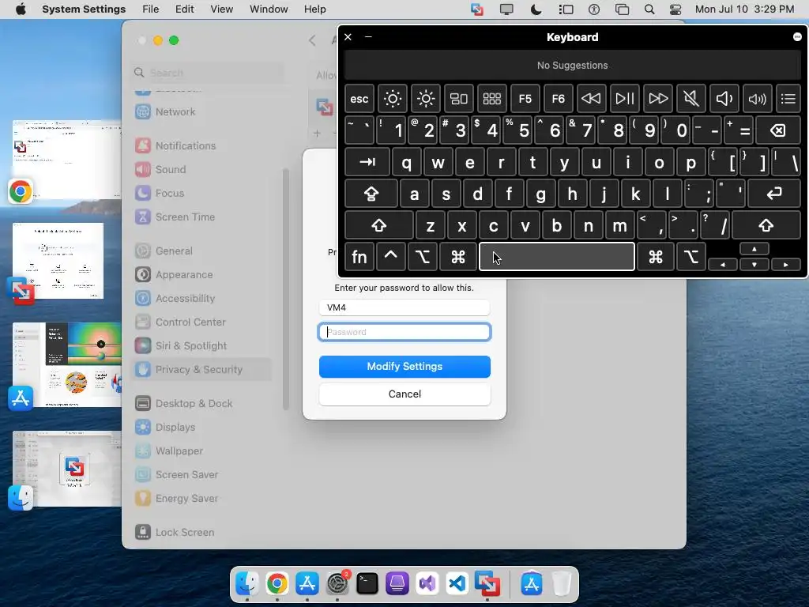Select Notifications in settings sidebar
The height and width of the screenshot is (607, 809).
201,146
